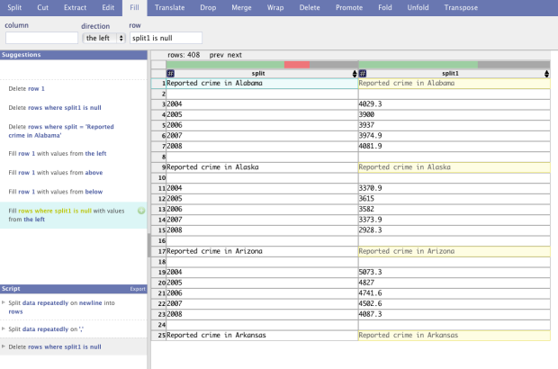This screenshot has height=369, width=558.
Task: Expand 'Split data repeatedly on ','' script step
Action: coord(4,328)
